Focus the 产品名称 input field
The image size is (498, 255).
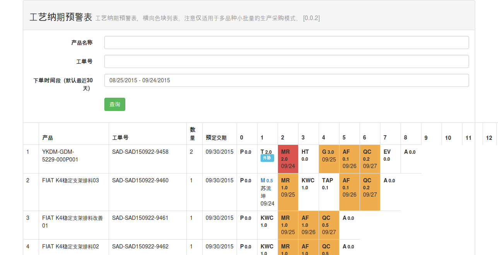click(x=286, y=42)
